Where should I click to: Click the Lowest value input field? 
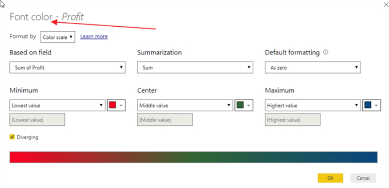coord(37,120)
